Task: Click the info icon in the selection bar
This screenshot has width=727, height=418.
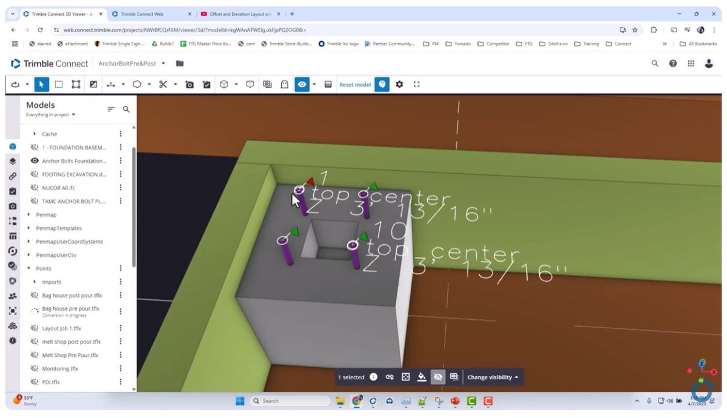Action: 374,377
